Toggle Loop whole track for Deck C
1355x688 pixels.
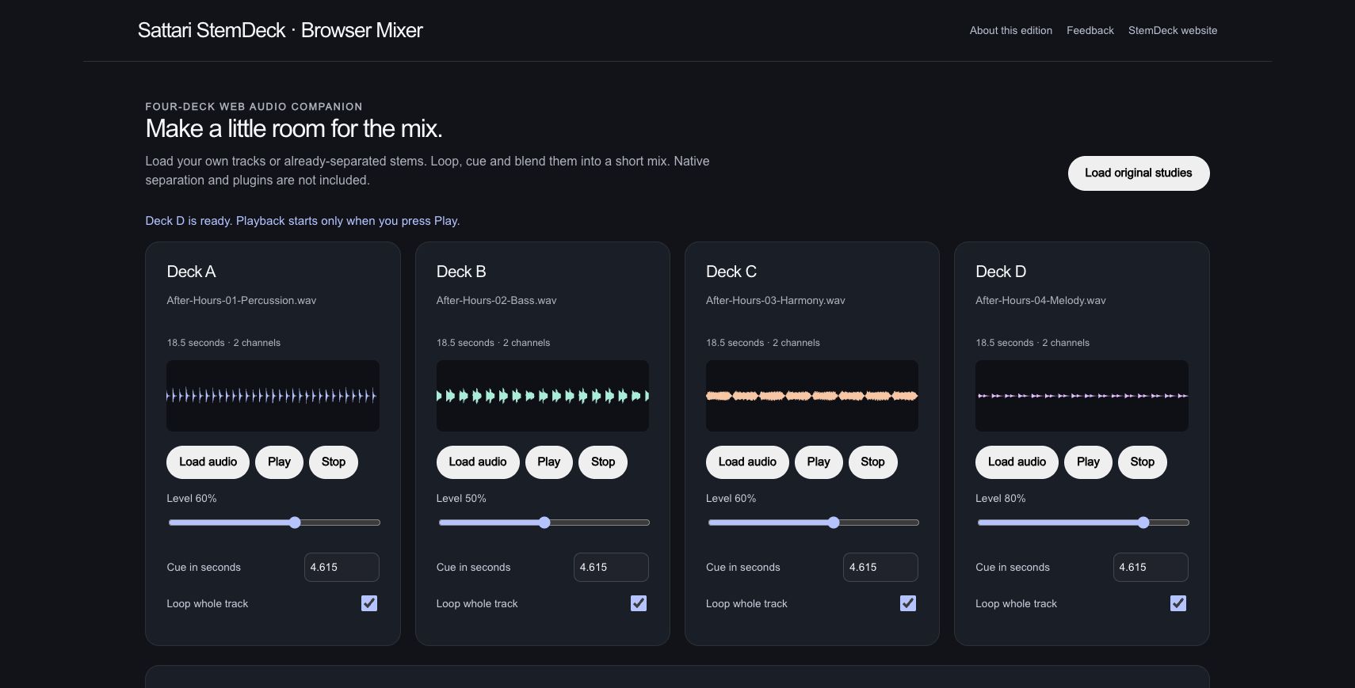[x=908, y=603]
